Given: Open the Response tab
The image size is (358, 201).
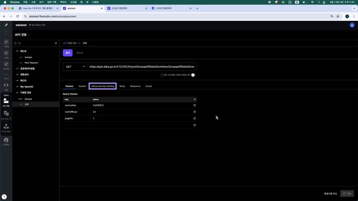Looking at the screenshot, I should coord(135,86).
